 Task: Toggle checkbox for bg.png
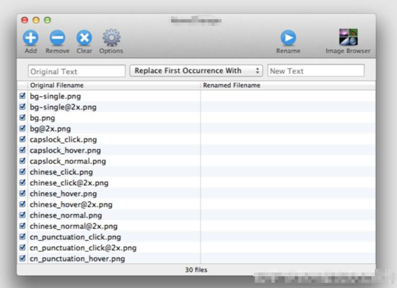coord(22,118)
